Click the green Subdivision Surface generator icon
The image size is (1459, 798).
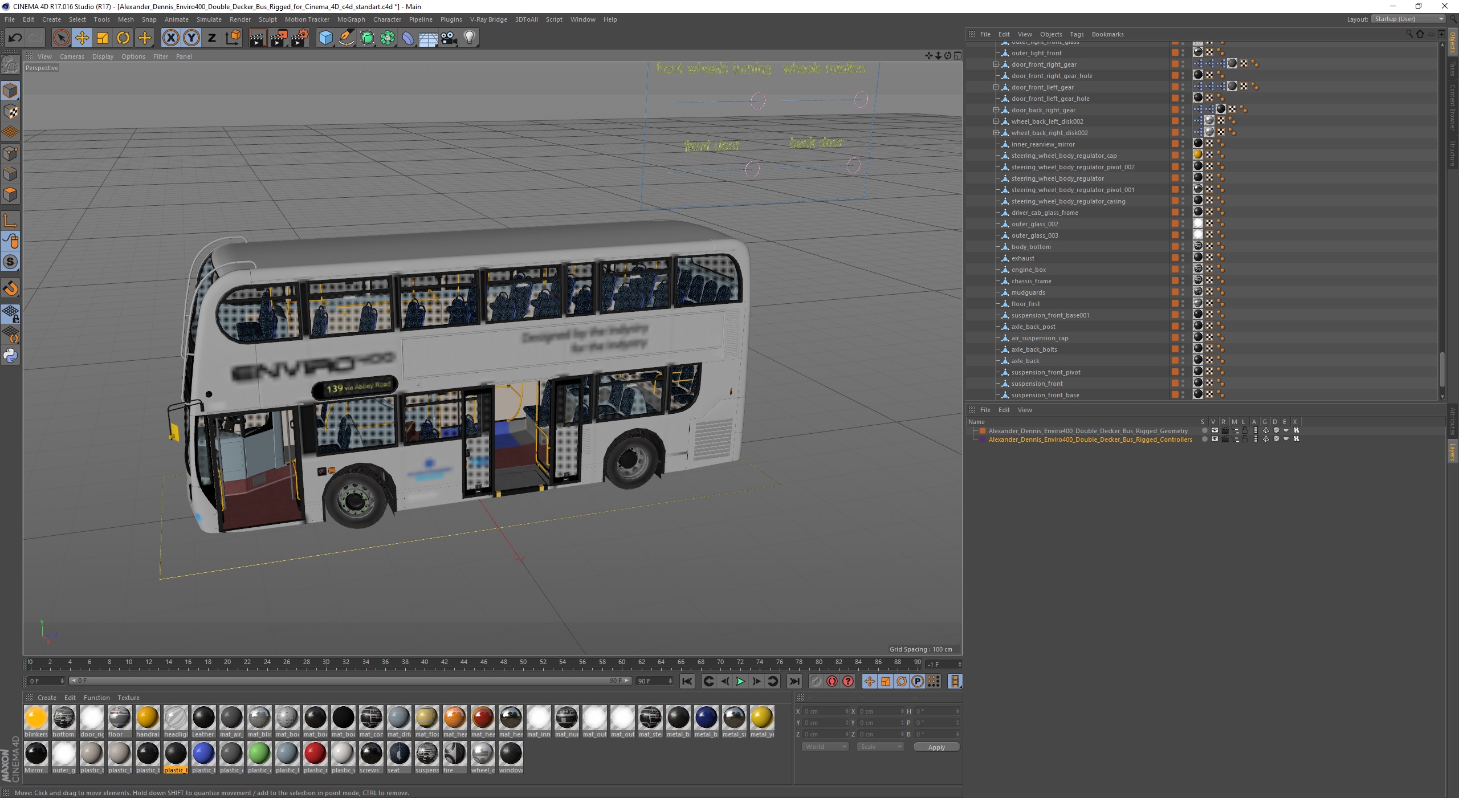pos(368,38)
